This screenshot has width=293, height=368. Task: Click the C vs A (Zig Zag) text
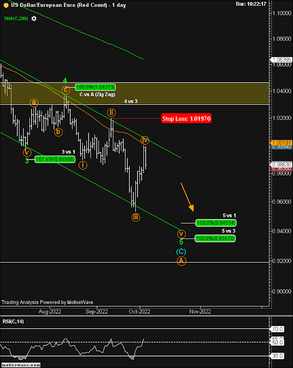tap(97, 94)
